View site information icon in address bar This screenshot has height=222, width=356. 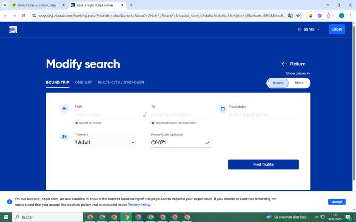point(34,16)
